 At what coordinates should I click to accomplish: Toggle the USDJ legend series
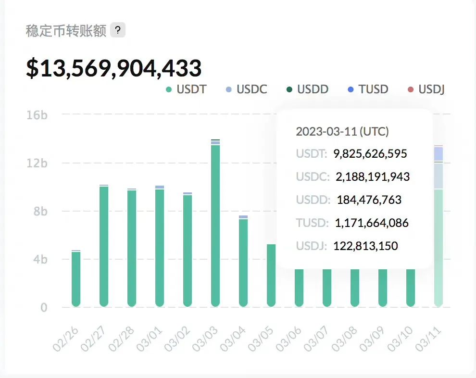click(x=426, y=89)
